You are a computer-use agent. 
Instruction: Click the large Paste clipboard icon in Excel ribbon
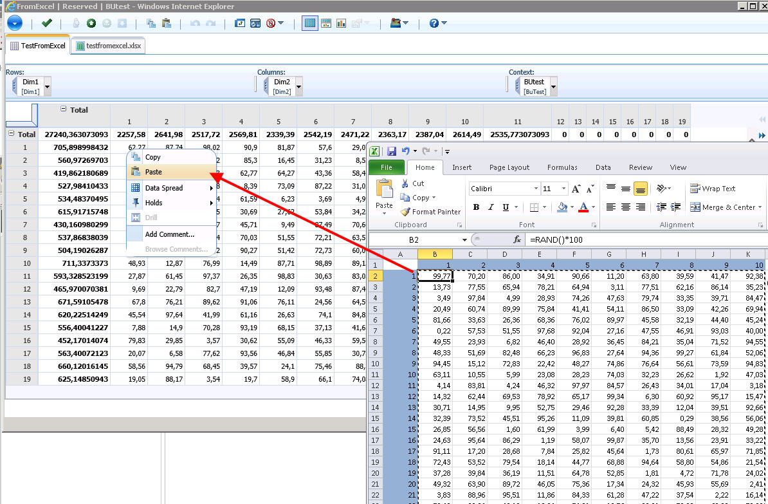pyautogui.click(x=385, y=189)
